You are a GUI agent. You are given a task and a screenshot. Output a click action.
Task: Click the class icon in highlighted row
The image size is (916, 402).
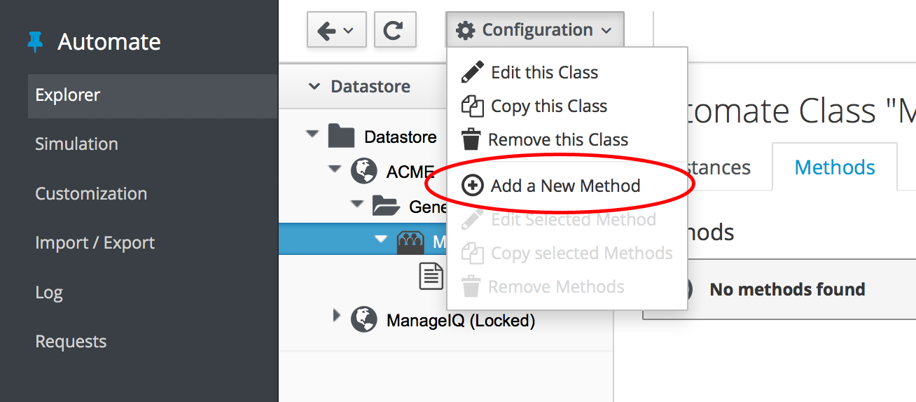(x=411, y=242)
